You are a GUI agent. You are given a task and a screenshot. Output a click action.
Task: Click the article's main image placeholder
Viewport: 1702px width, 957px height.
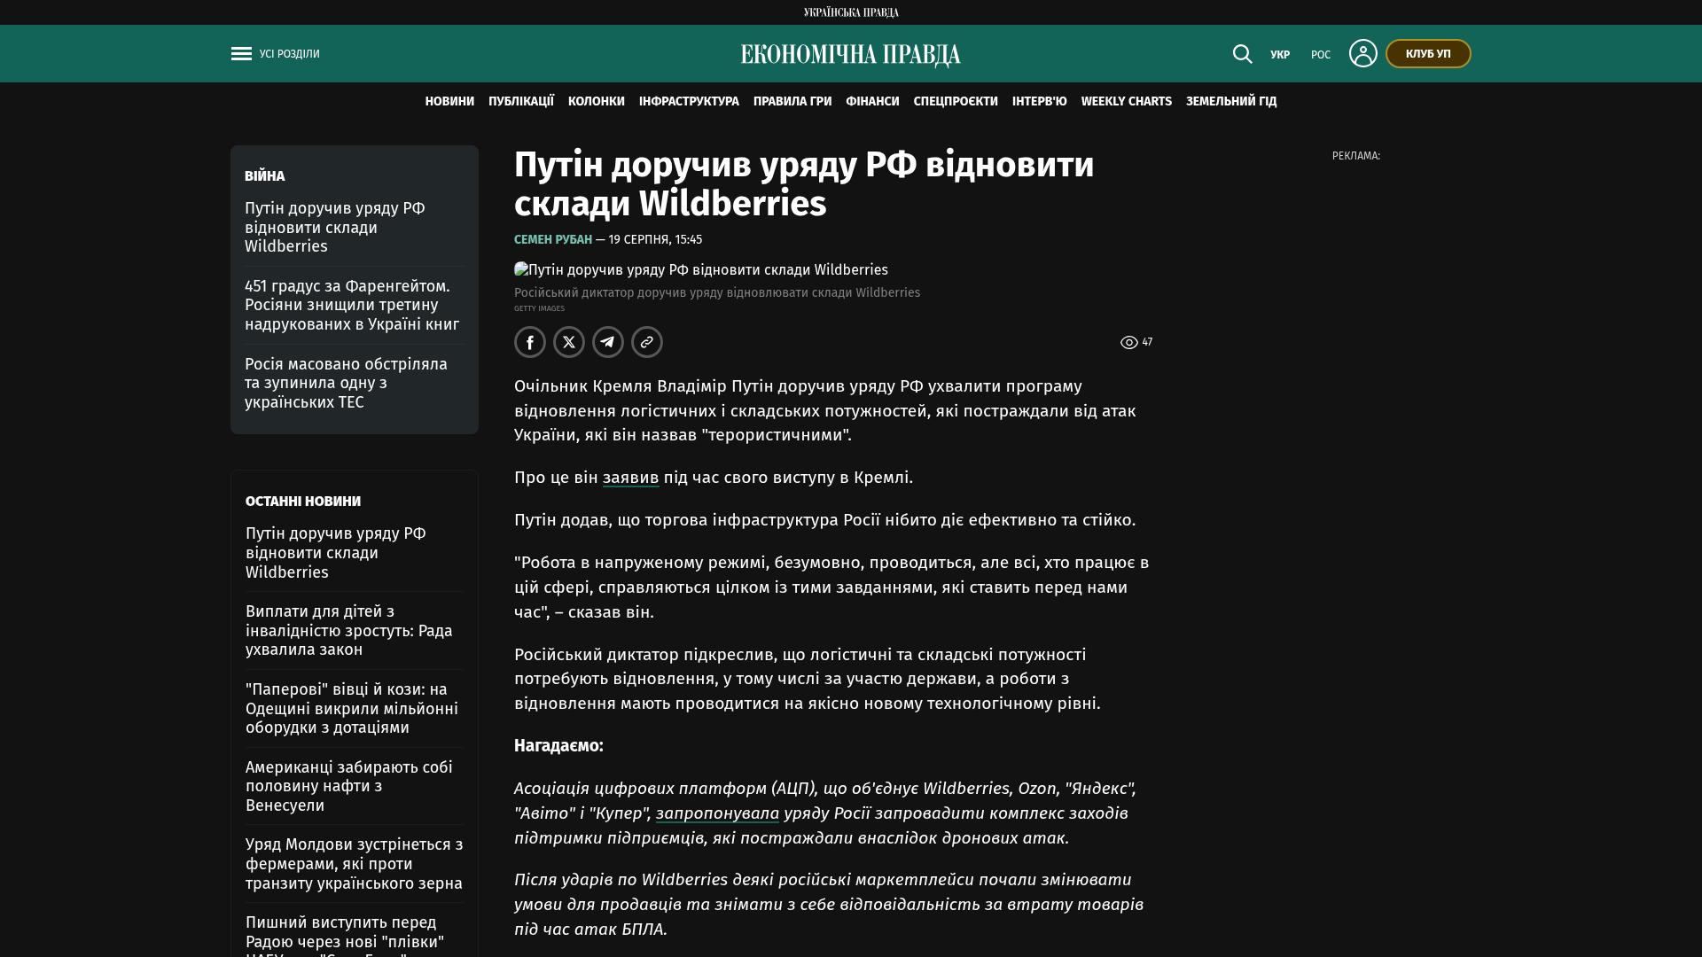701,270
